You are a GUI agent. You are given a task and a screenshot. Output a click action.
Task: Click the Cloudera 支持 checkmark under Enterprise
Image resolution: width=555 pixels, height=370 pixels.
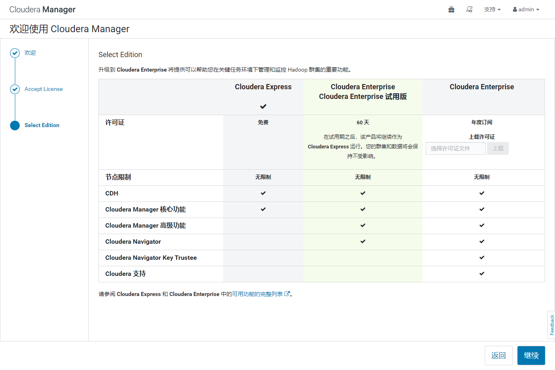click(x=482, y=273)
